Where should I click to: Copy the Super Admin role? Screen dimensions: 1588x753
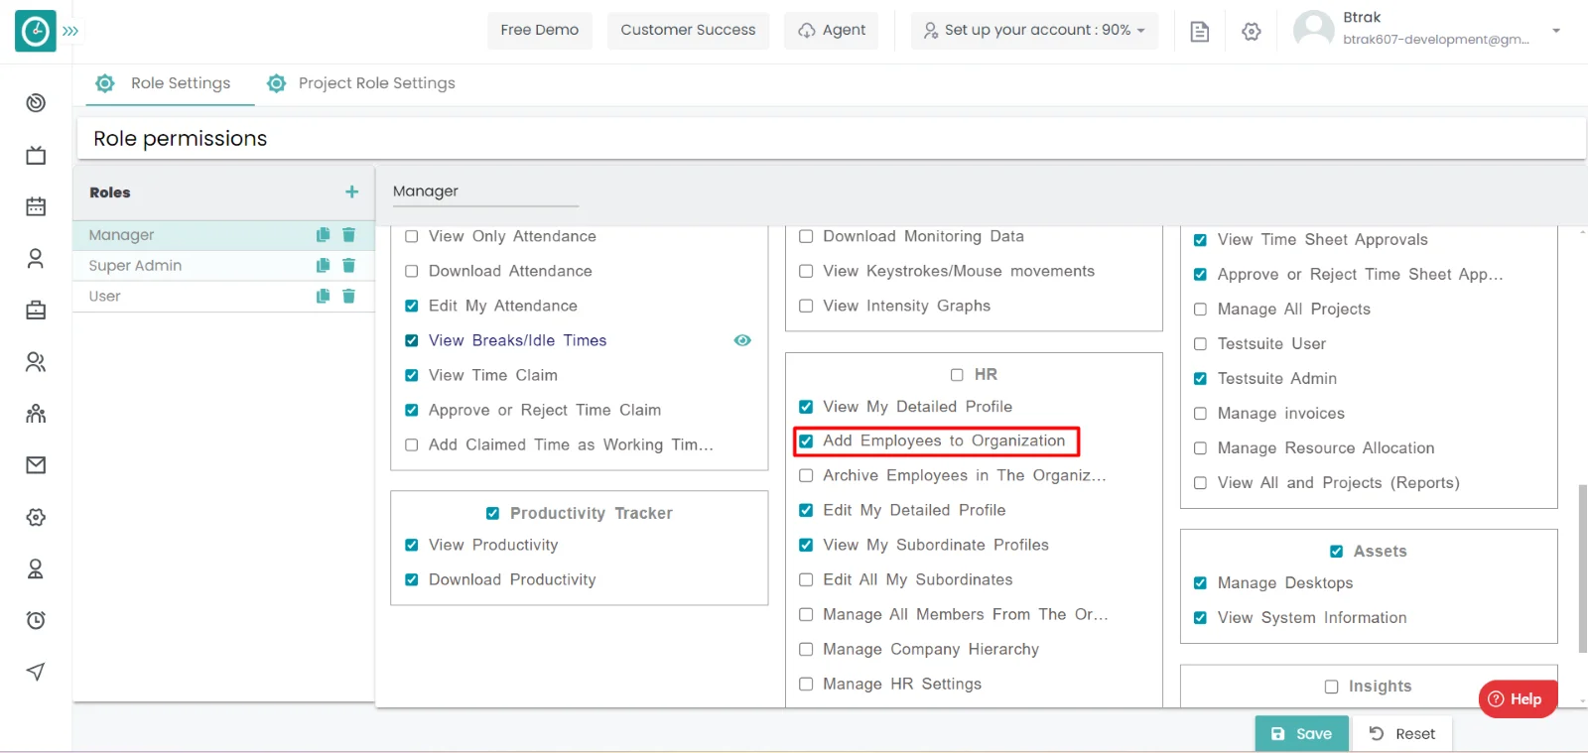click(x=323, y=266)
